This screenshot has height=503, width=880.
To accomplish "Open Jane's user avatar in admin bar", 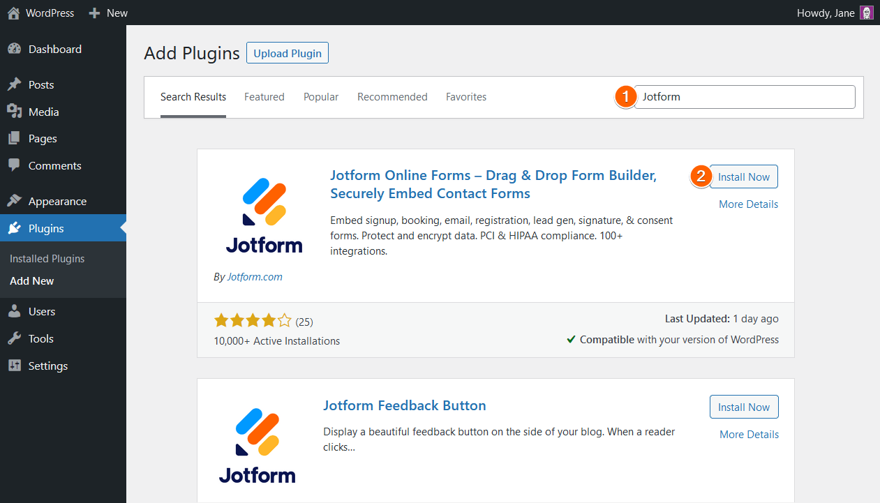I will pos(866,13).
